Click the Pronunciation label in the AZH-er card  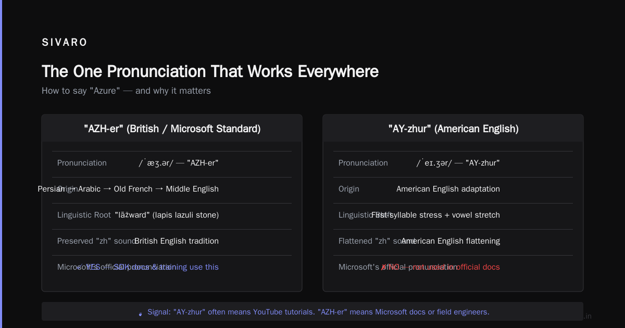point(82,163)
